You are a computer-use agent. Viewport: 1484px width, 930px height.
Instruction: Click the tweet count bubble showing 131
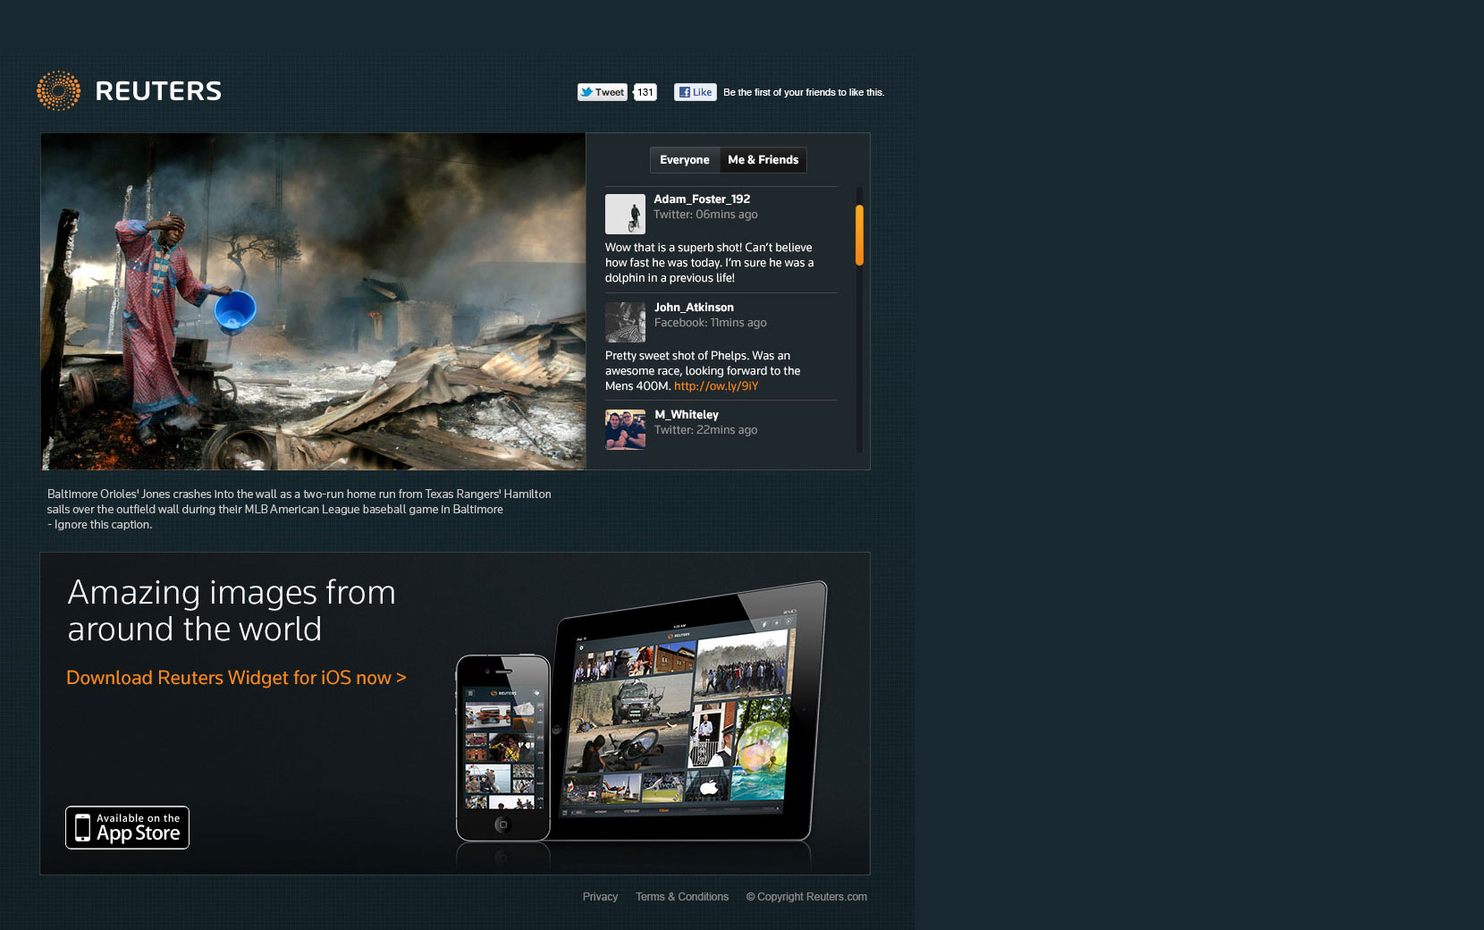[645, 92]
